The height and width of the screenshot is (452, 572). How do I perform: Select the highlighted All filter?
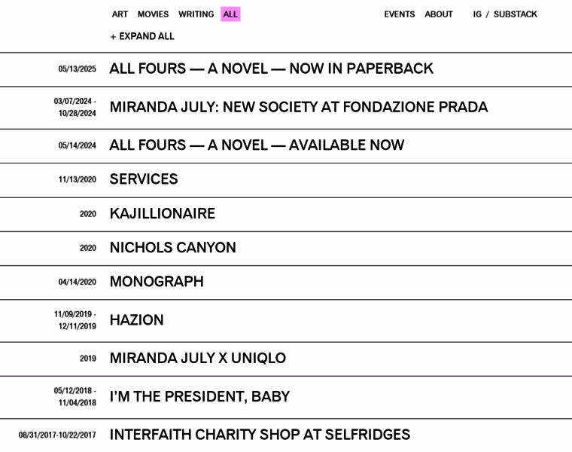pos(230,14)
